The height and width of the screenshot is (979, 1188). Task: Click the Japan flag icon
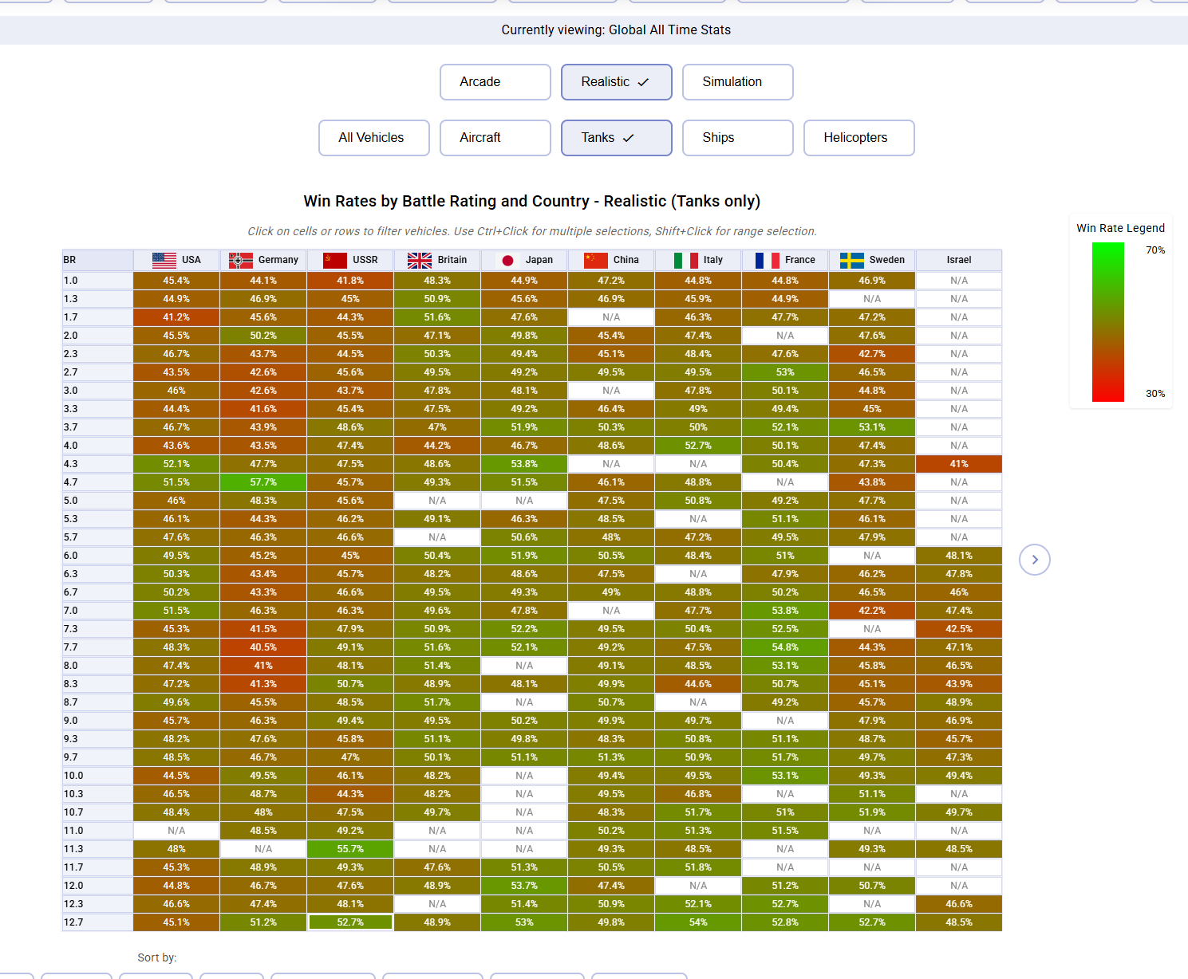pos(507,260)
